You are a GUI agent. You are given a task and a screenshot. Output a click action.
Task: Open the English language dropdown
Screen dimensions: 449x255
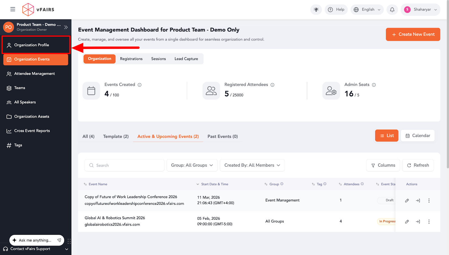[367, 10]
